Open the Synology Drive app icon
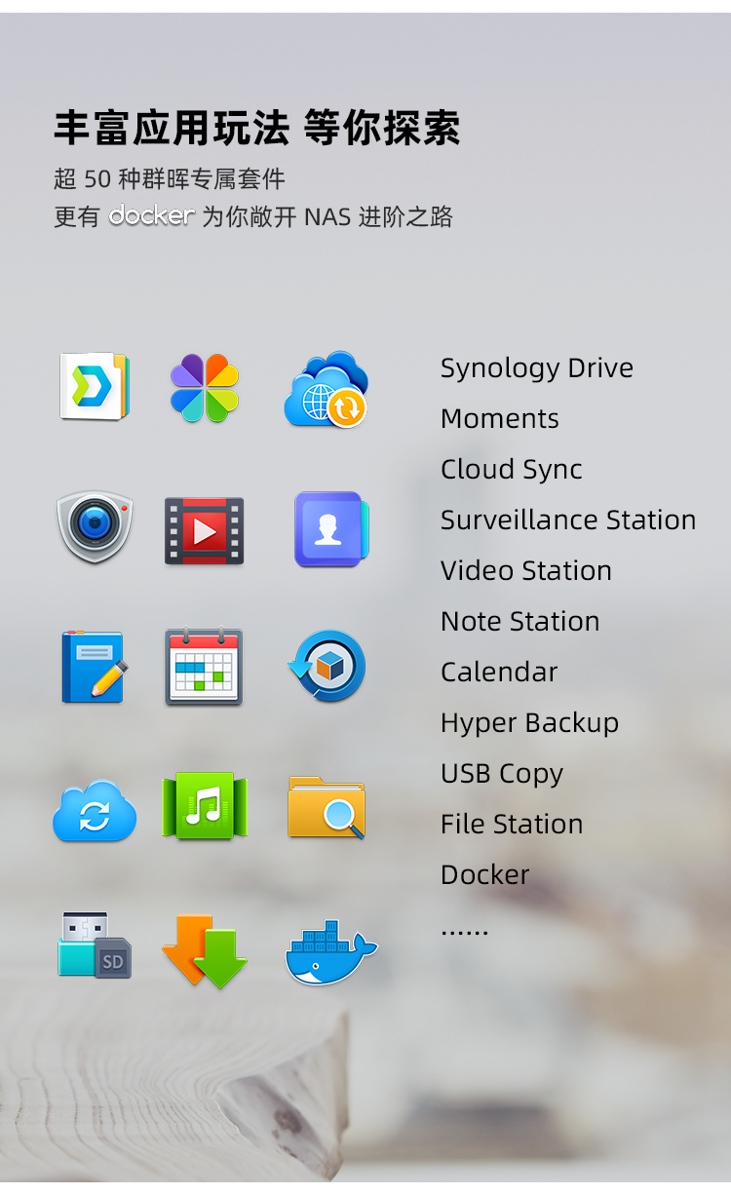731x1194 pixels. pos(95,387)
